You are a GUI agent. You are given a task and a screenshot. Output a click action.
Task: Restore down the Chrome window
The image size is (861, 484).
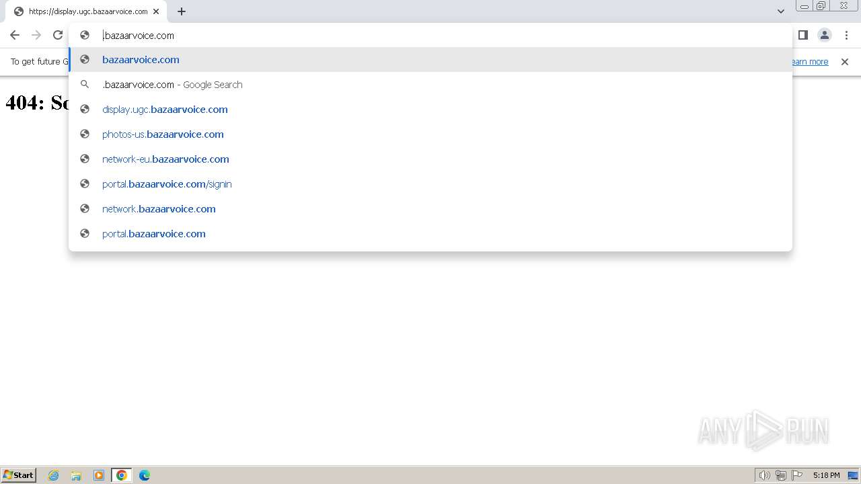821,6
